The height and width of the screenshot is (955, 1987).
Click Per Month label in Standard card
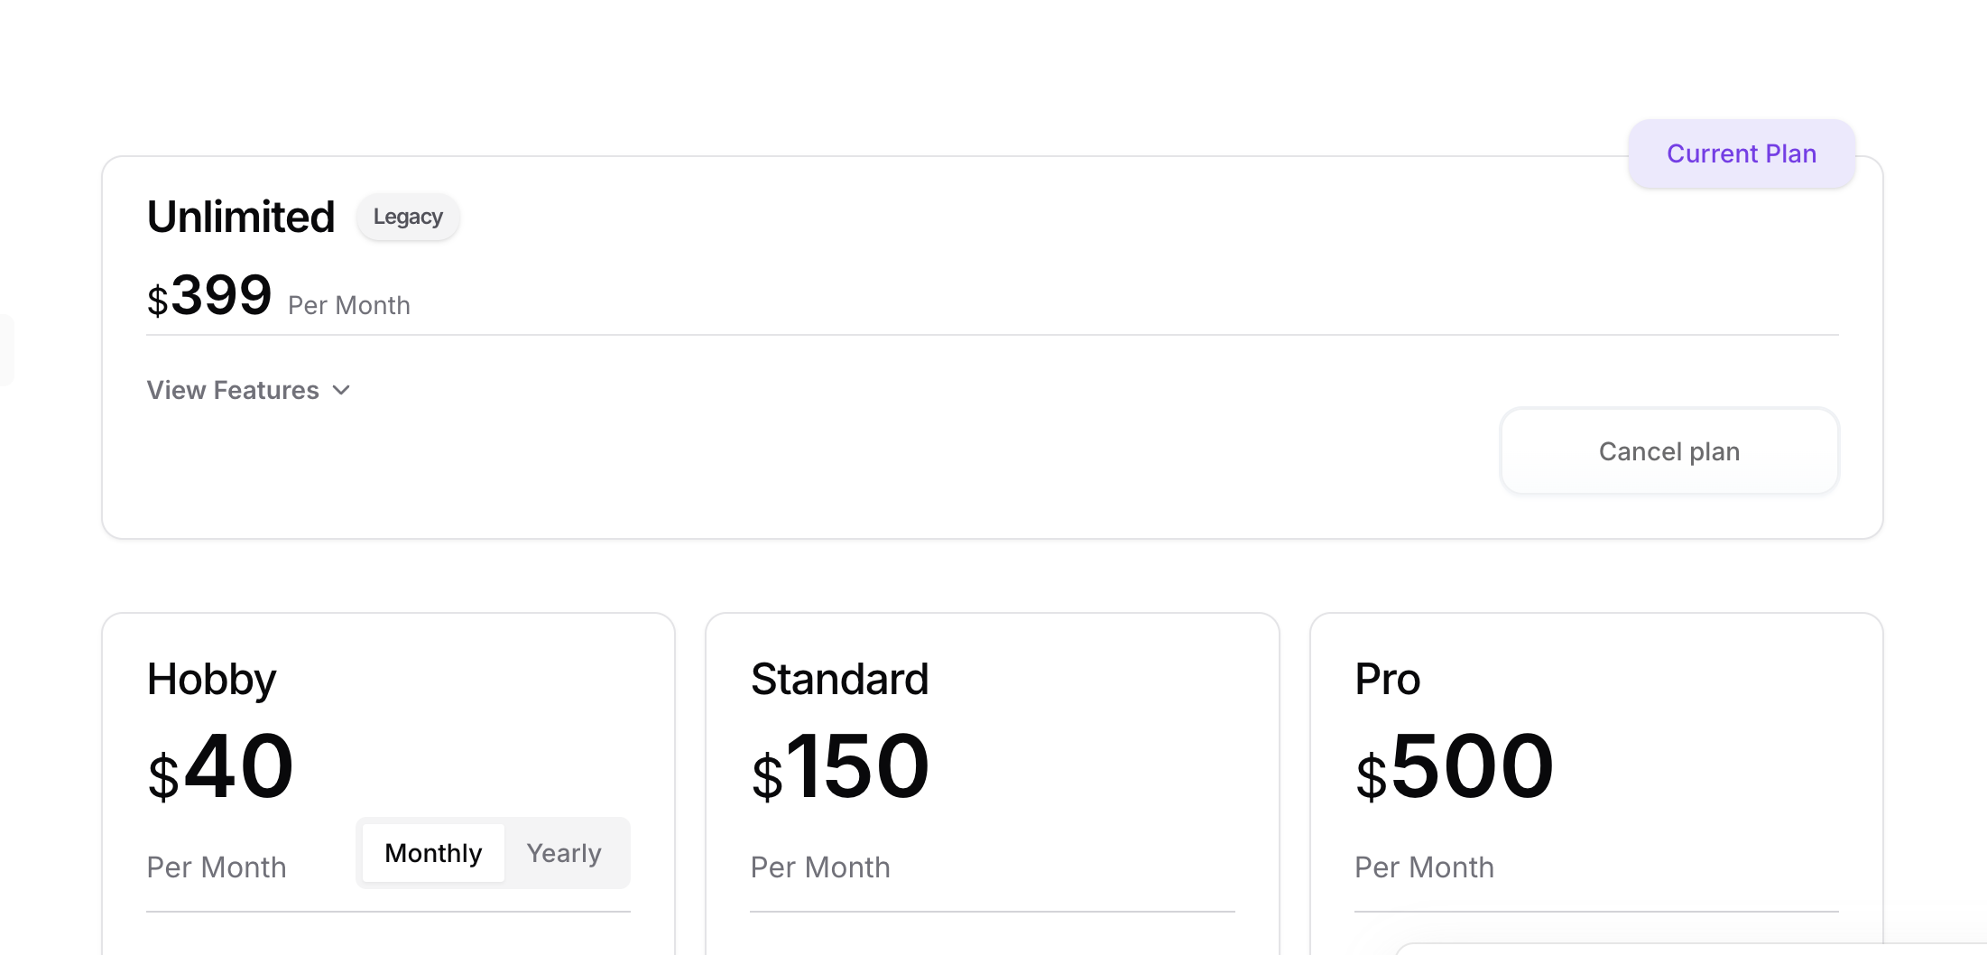tap(820, 867)
